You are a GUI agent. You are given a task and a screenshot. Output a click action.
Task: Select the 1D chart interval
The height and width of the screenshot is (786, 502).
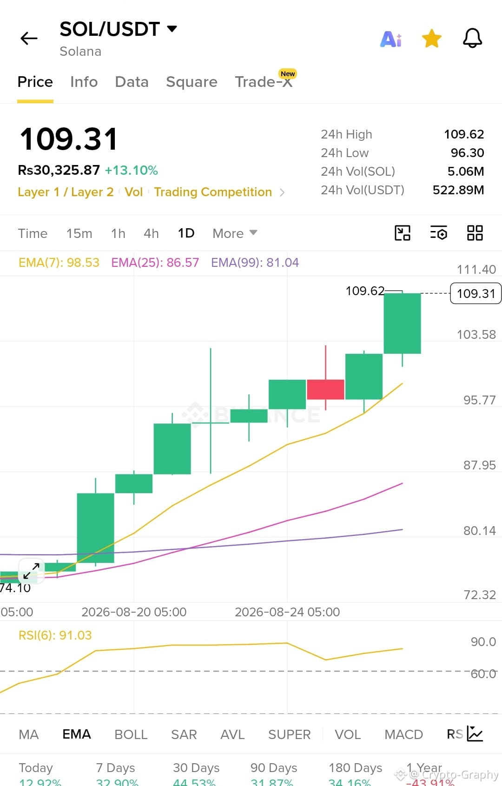(186, 233)
